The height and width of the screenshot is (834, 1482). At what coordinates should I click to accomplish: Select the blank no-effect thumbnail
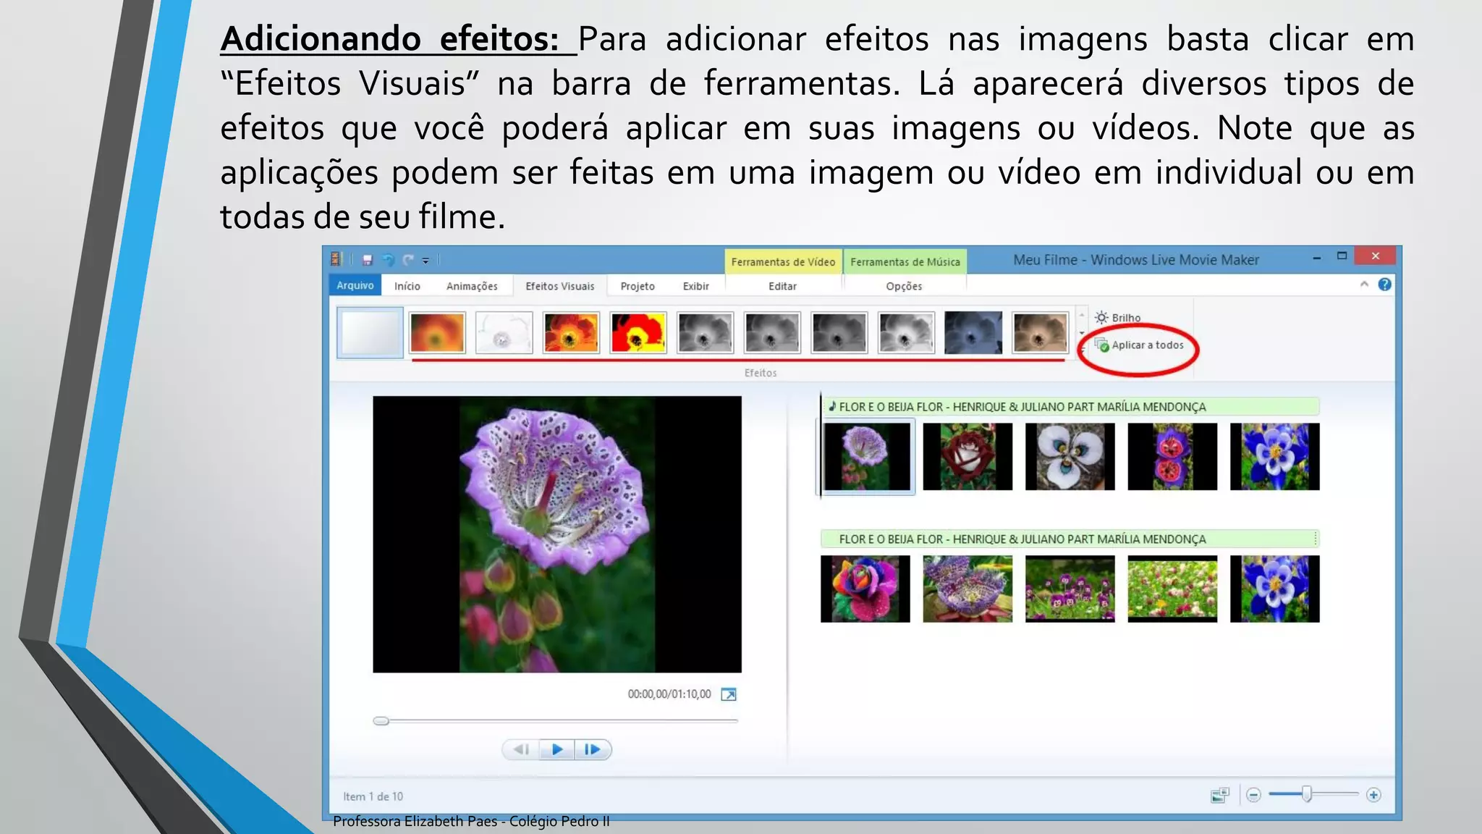[370, 332]
